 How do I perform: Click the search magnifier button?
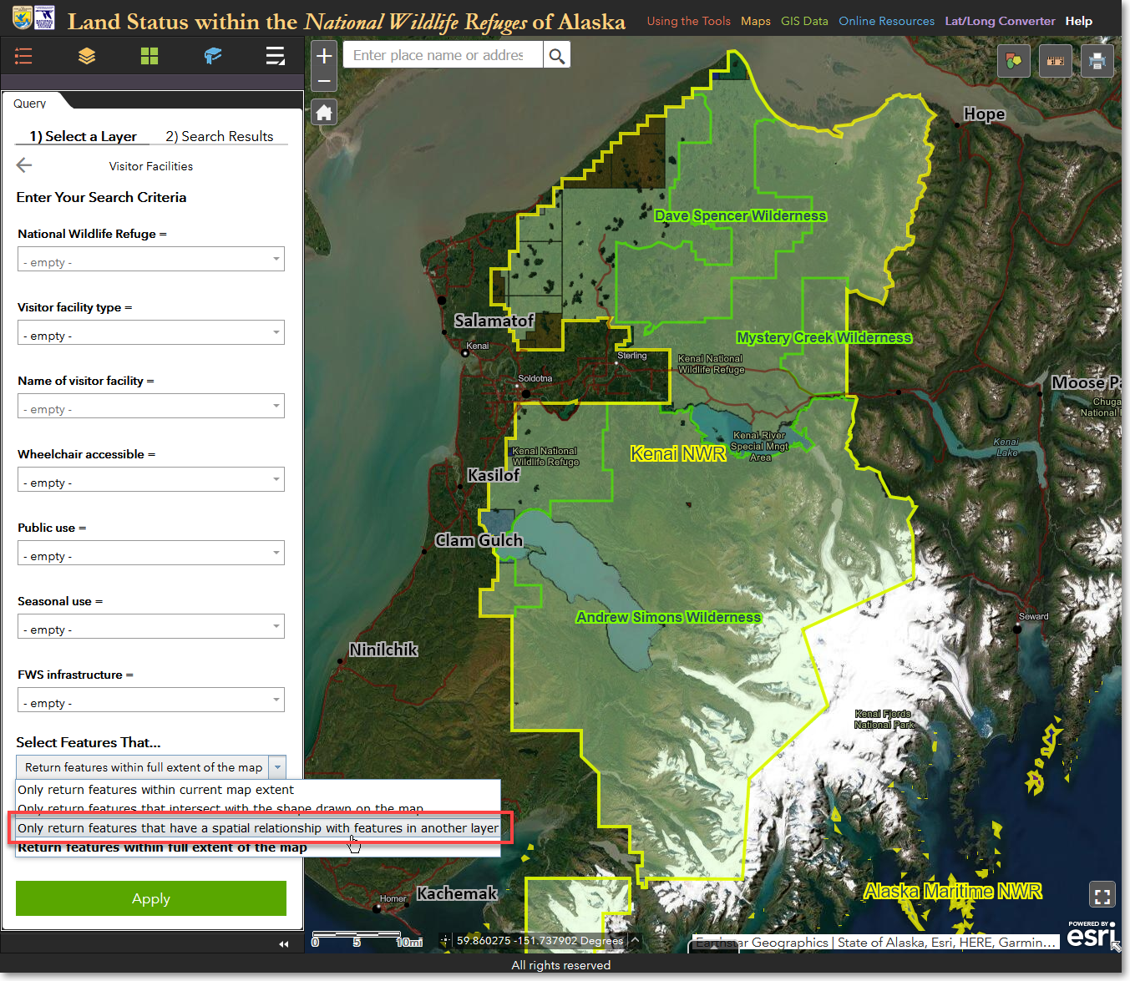pos(557,56)
